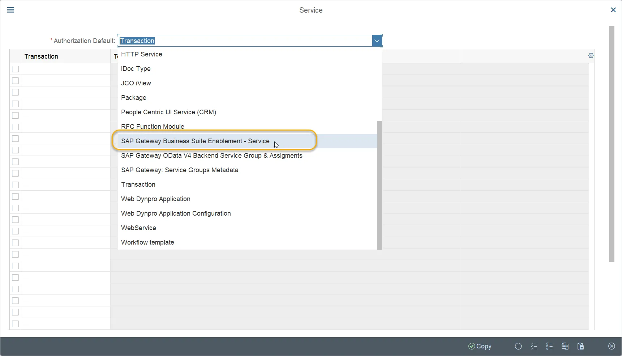Image resolution: width=622 pixels, height=356 pixels.
Task: Click the dropdown list scrollbar
Action: coord(379,185)
